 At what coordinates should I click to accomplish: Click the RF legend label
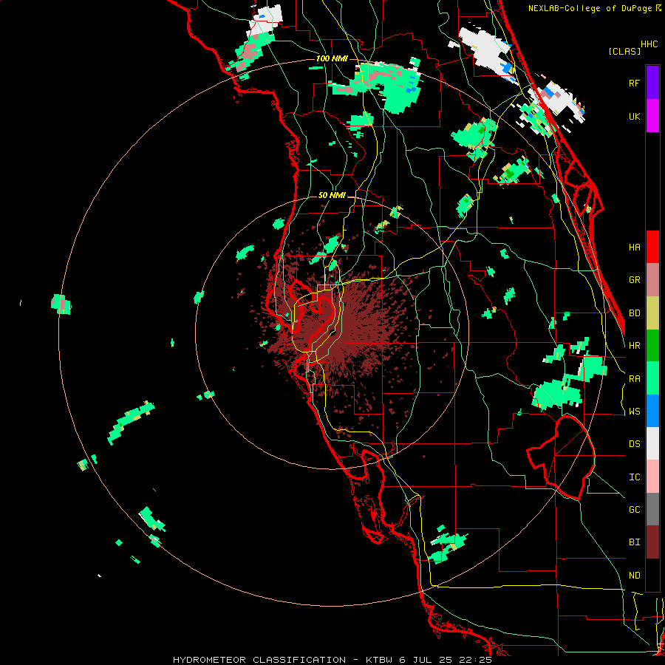click(x=634, y=83)
